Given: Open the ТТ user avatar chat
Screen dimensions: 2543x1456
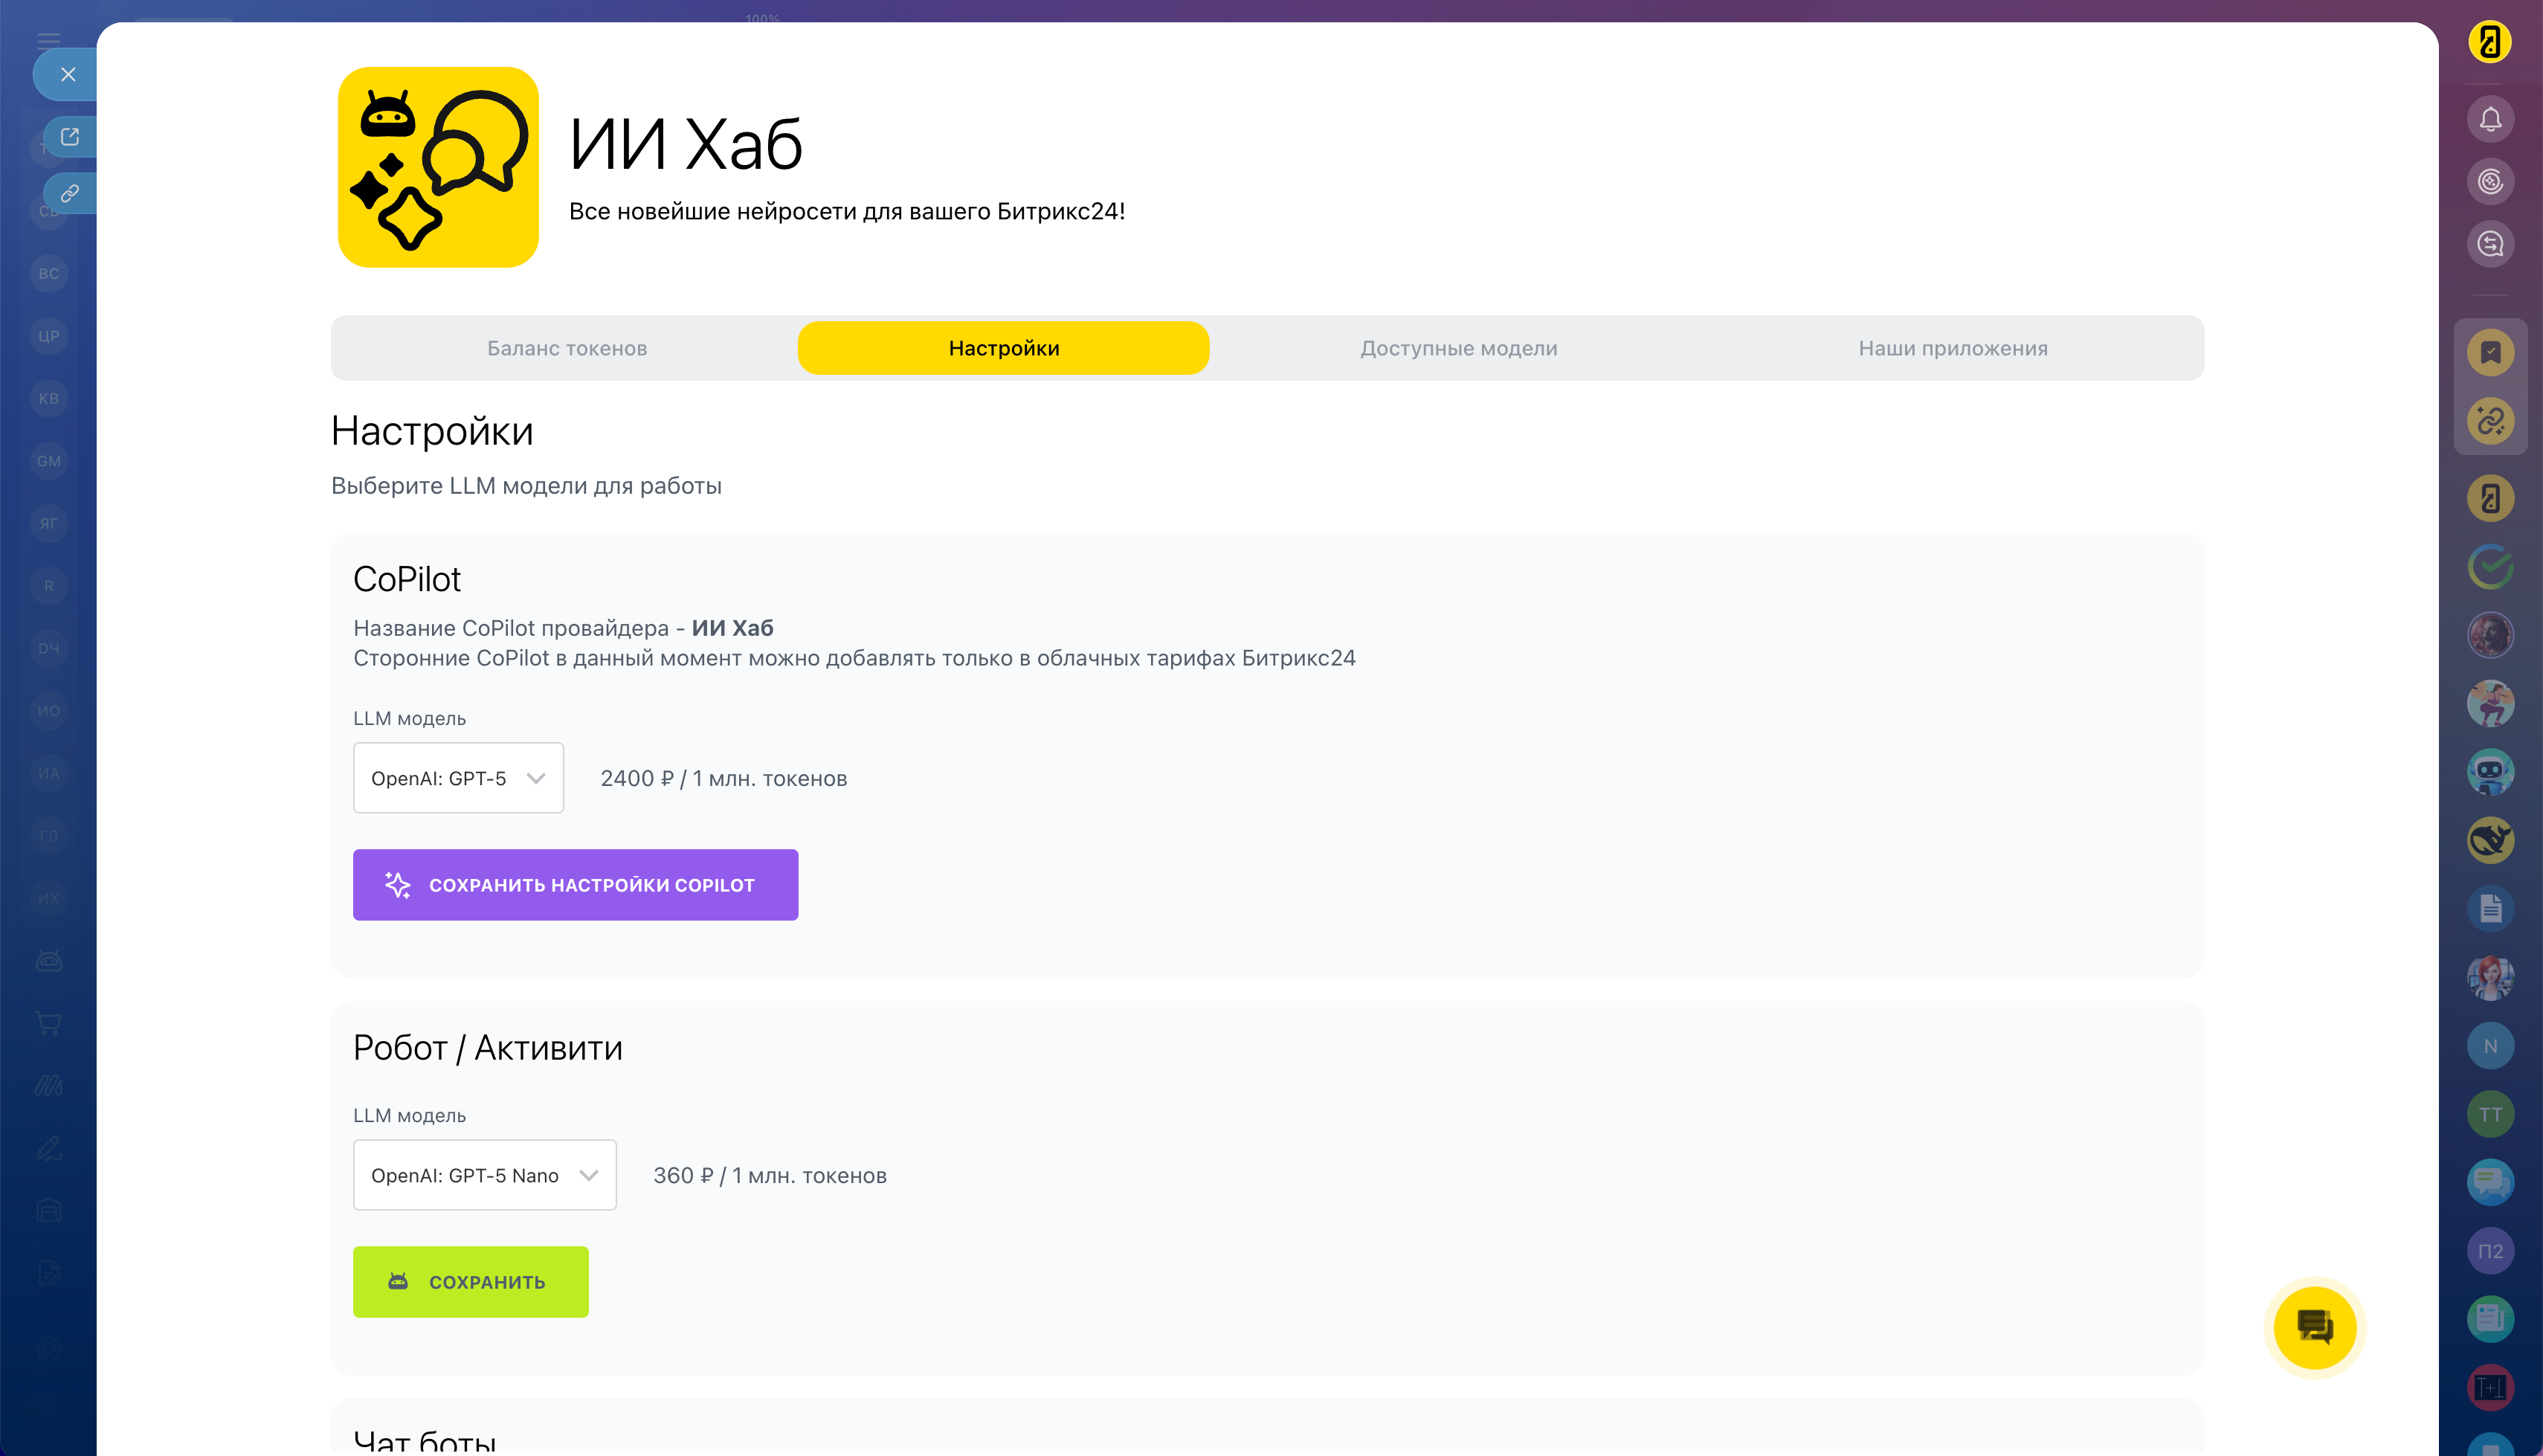Looking at the screenshot, I should point(2490,1114).
